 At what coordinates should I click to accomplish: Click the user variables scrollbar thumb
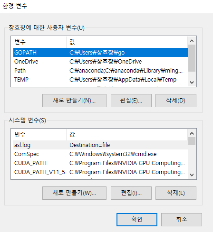coord(192,58)
